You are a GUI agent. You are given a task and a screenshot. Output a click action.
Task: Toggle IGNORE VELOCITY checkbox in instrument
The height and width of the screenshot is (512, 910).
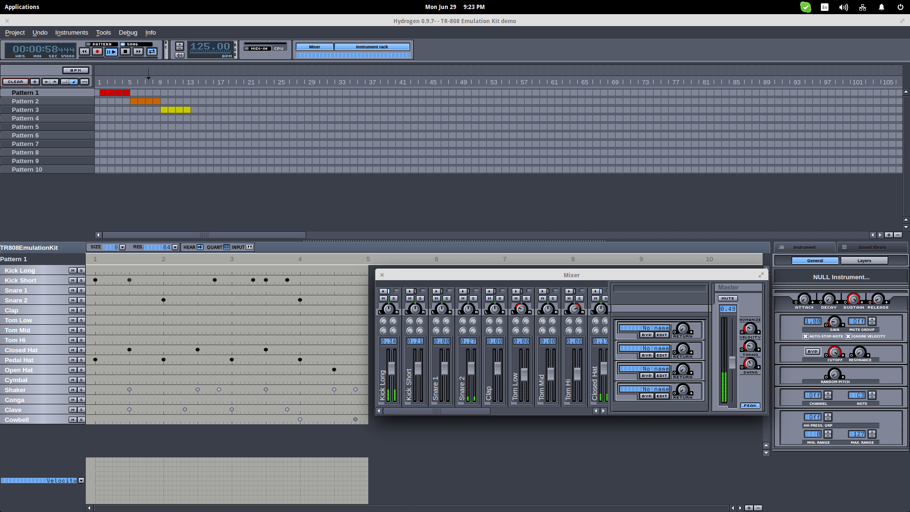[x=846, y=336]
